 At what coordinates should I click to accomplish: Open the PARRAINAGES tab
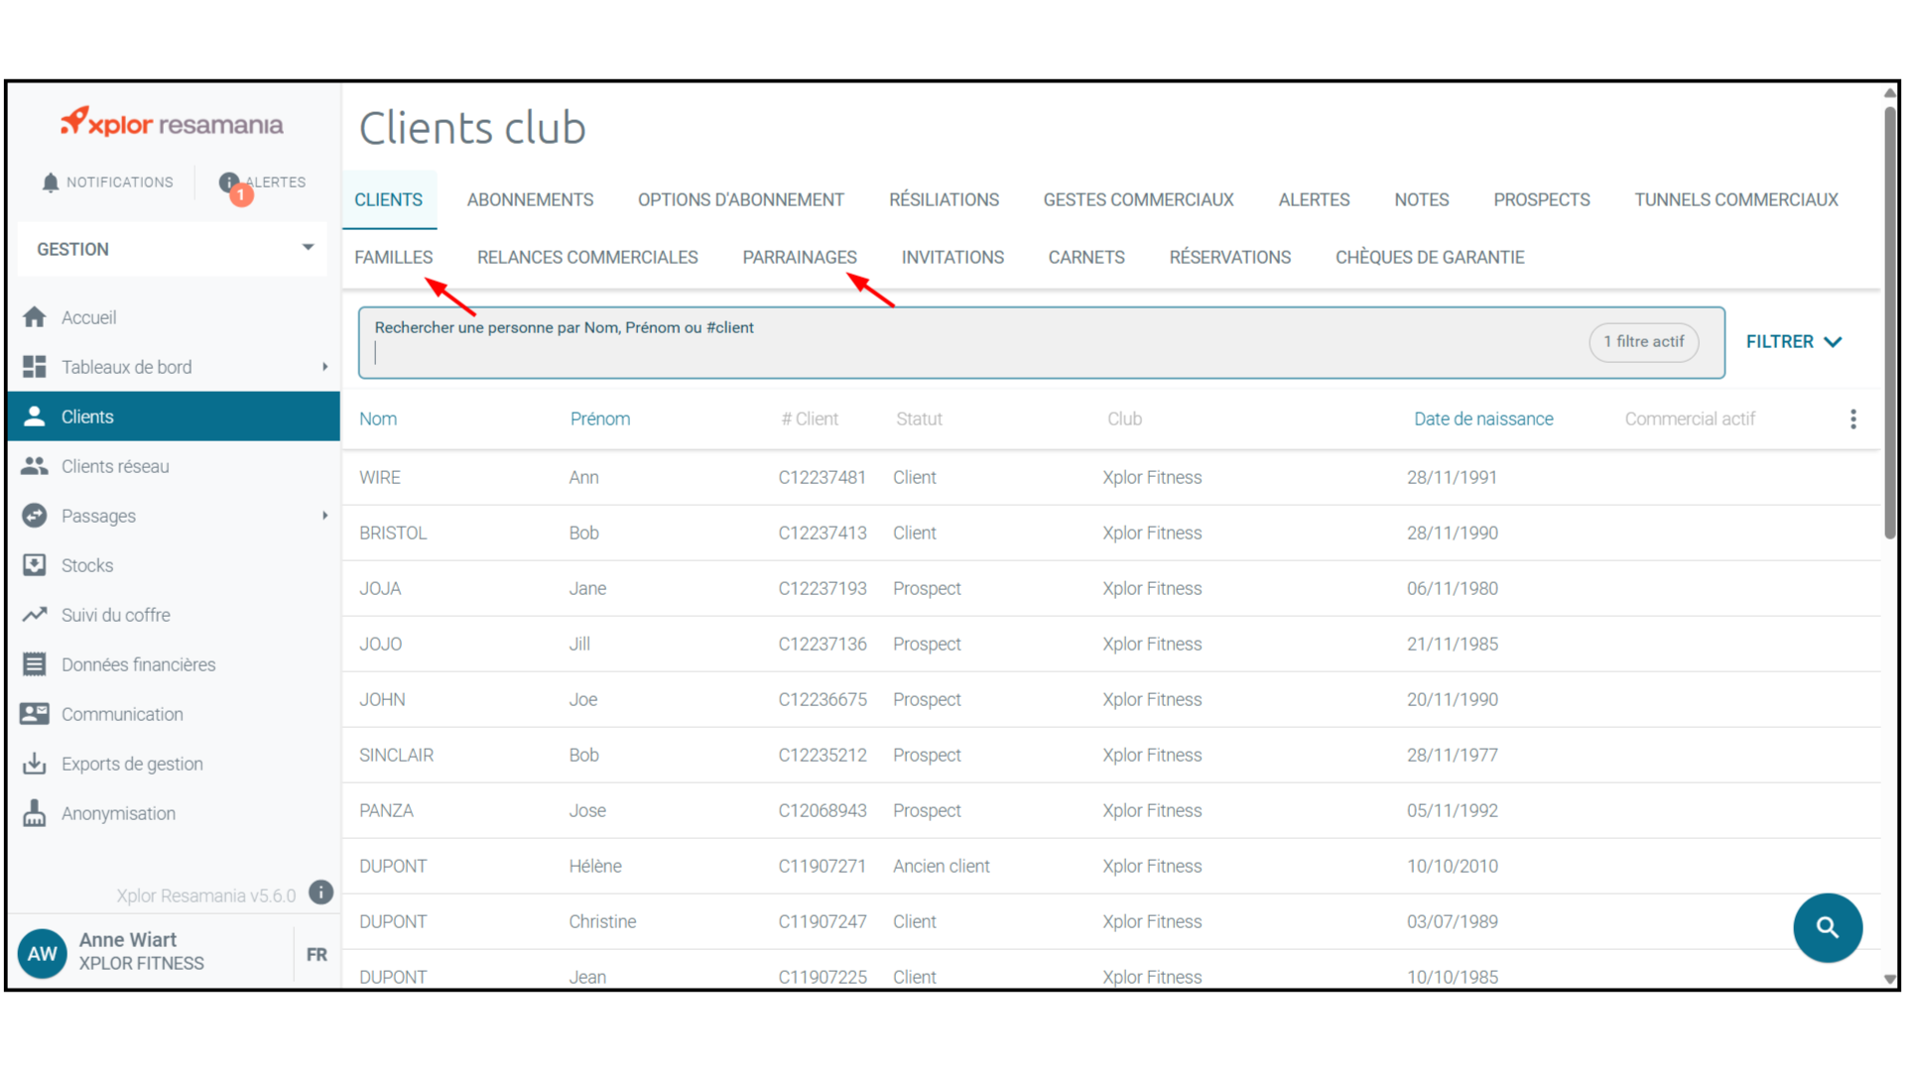click(x=799, y=258)
